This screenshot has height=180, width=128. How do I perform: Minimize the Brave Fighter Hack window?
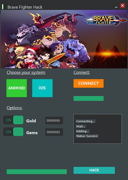(x=116, y=7)
